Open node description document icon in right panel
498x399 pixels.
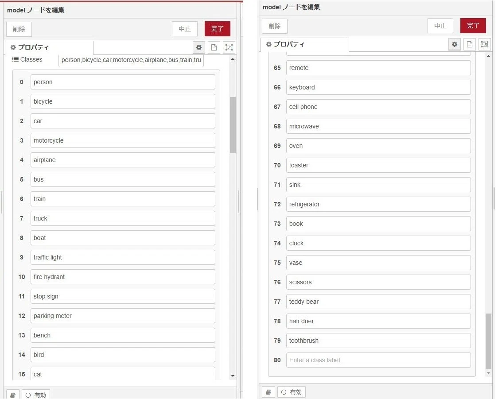(x=470, y=44)
